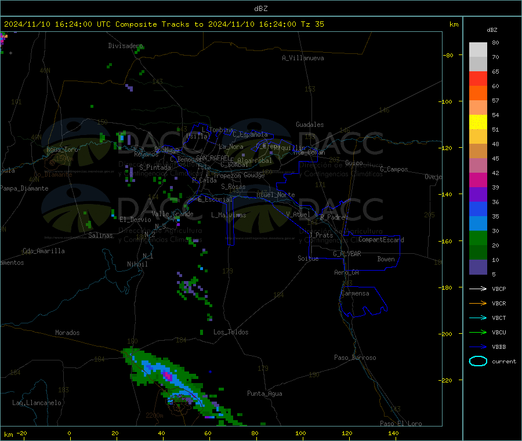Click the J_Prats map label
522x441 pixels.
click(321, 235)
